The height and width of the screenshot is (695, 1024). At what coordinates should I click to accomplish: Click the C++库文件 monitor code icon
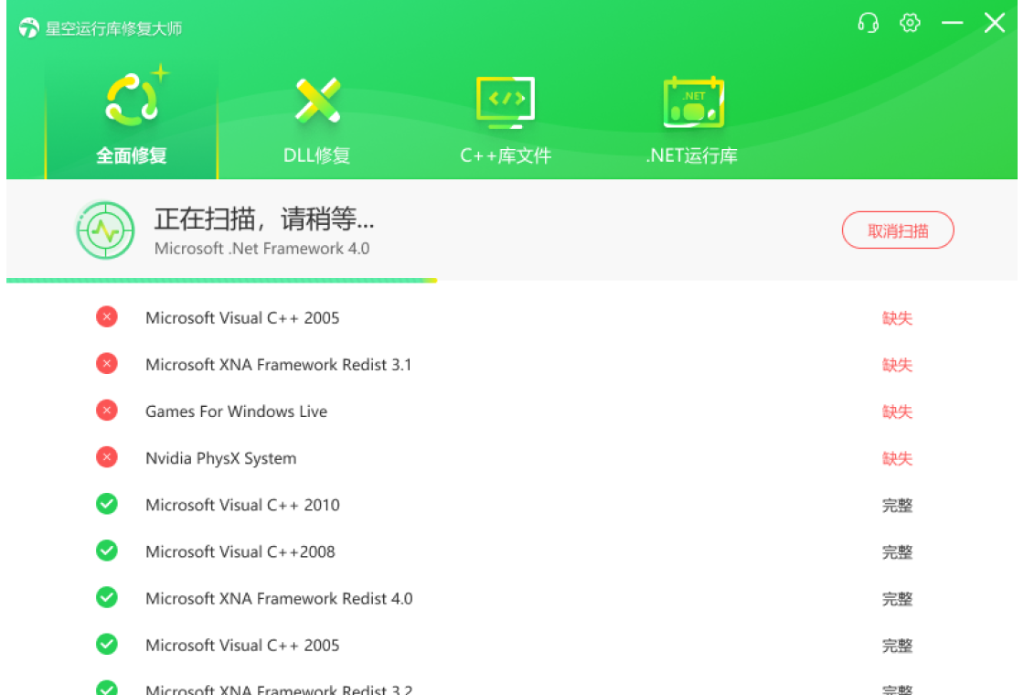click(x=506, y=102)
